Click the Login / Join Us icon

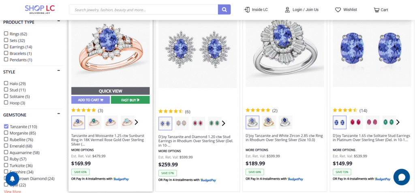click(x=287, y=10)
